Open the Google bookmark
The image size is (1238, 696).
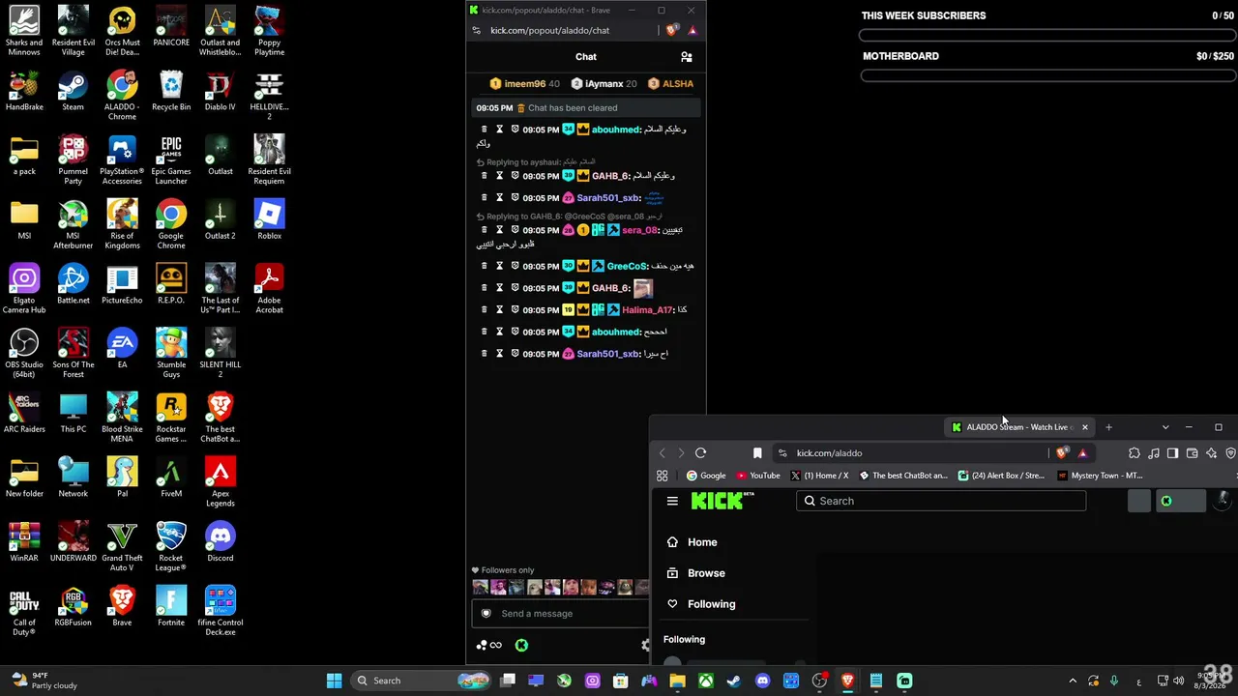(x=706, y=476)
